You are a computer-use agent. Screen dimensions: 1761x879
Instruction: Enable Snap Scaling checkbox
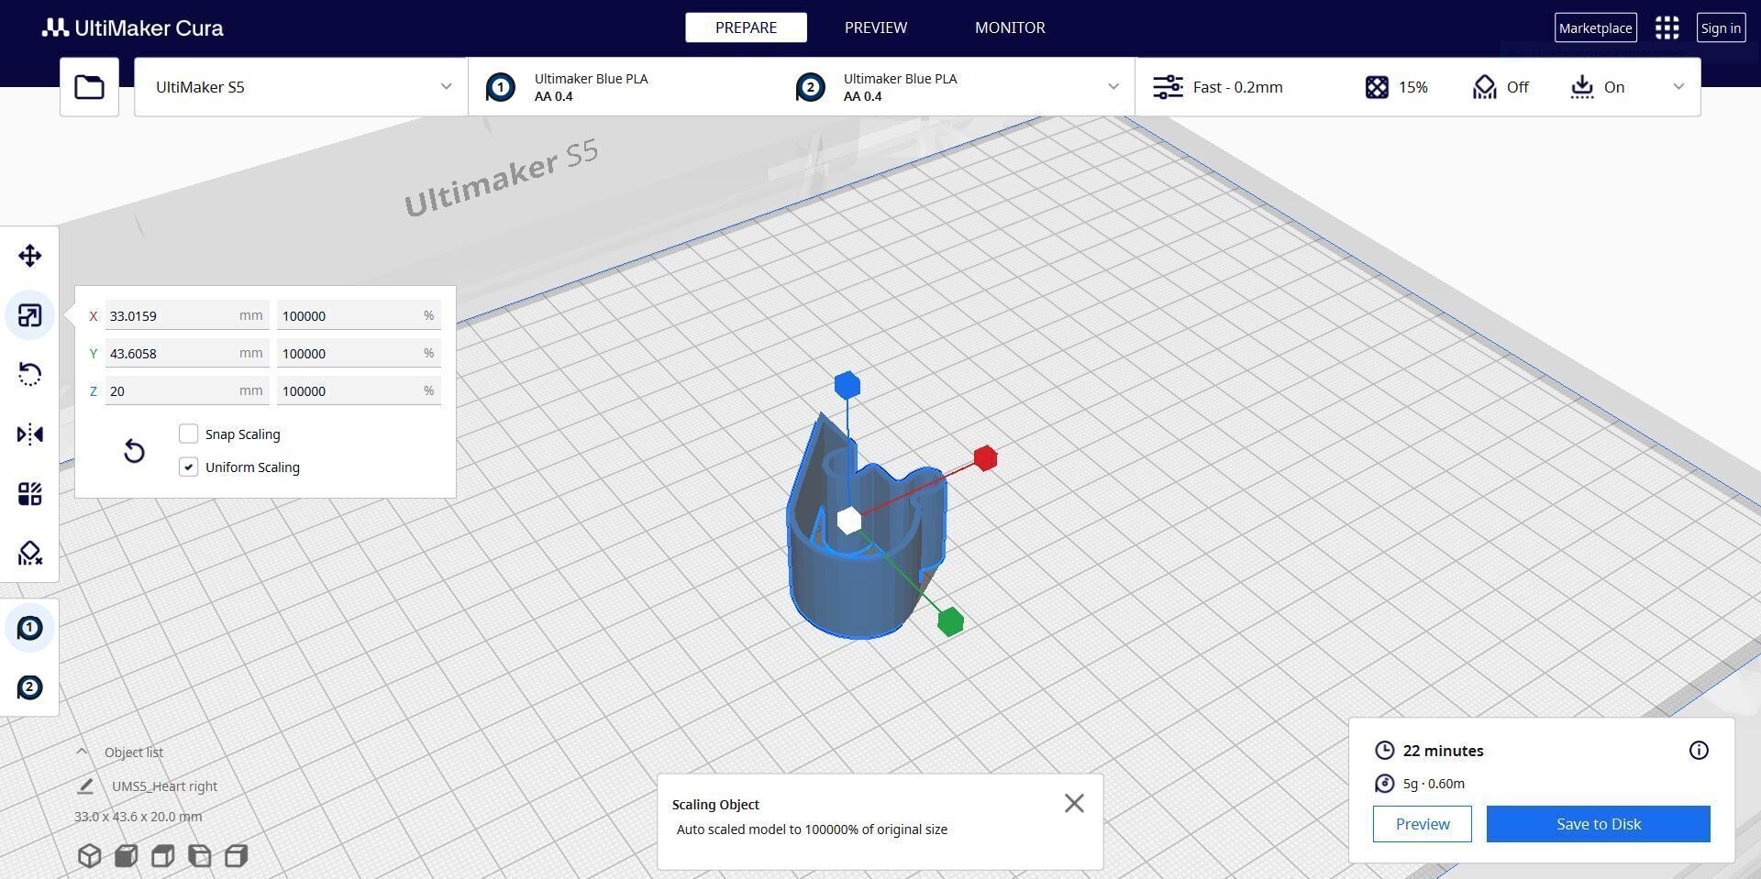pos(188,434)
